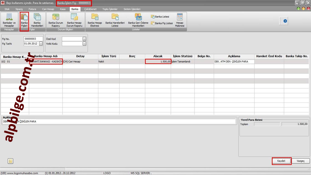Open the Fiş Tarihi date picker button
The height and width of the screenshot is (175, 311).
[41, 44]
